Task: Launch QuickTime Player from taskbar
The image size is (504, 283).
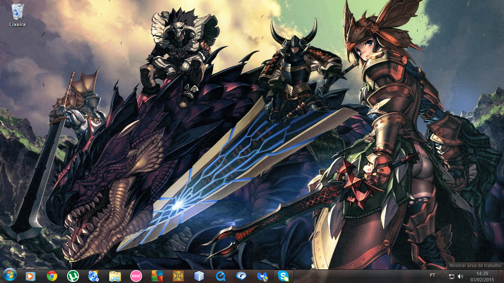Action: [220, 276]
